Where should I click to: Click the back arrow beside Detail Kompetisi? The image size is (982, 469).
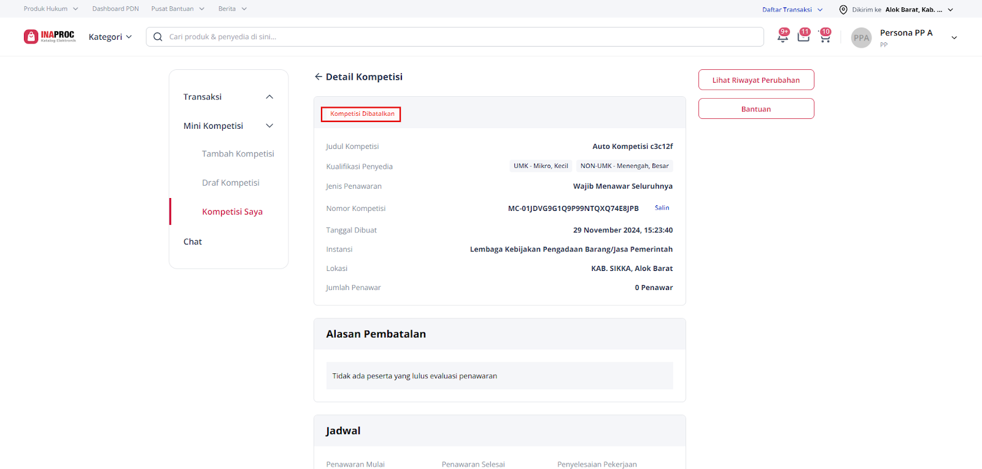coord(318,77)
